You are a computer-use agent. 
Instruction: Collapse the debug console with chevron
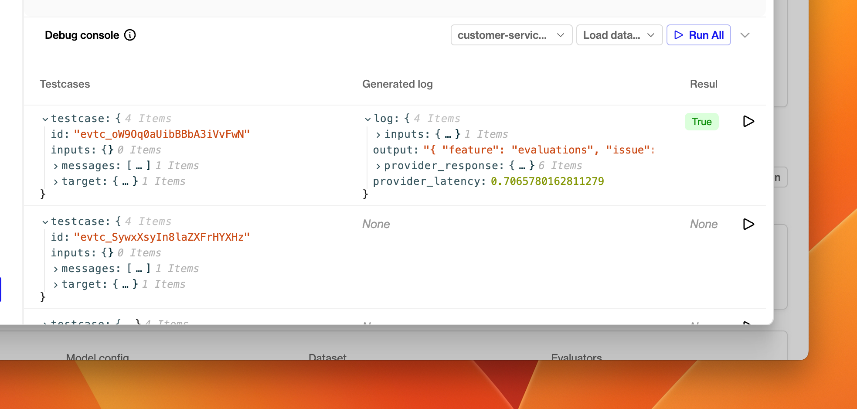click(745, 35)
